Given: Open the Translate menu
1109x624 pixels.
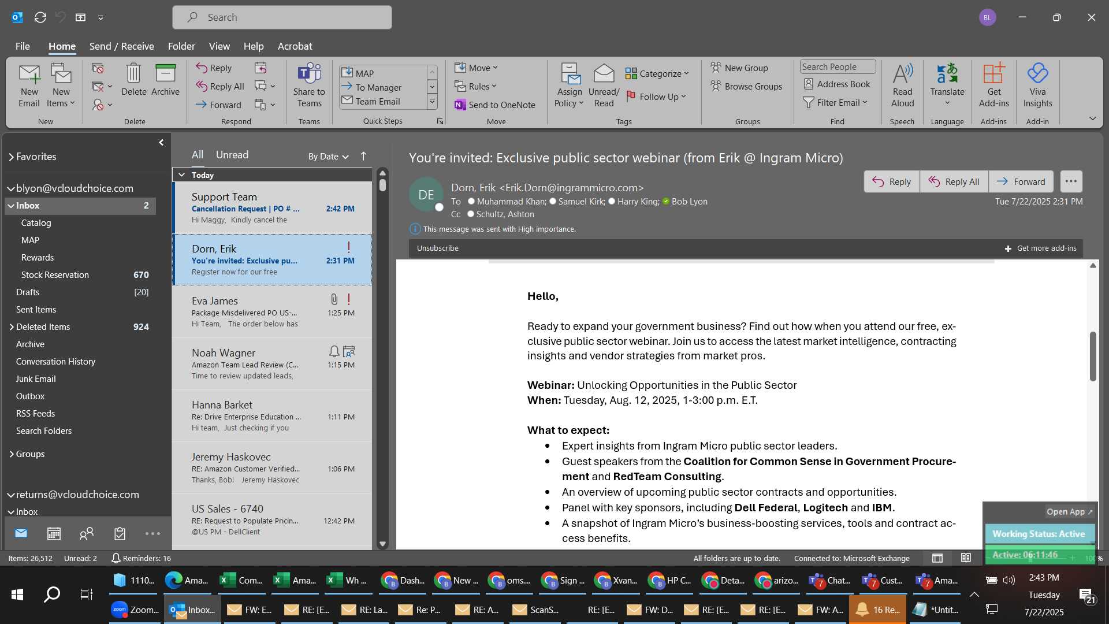Looking at the screenshot, I should 947,86.
